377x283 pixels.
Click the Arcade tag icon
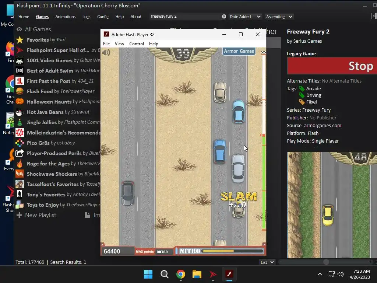coord(302,88)
